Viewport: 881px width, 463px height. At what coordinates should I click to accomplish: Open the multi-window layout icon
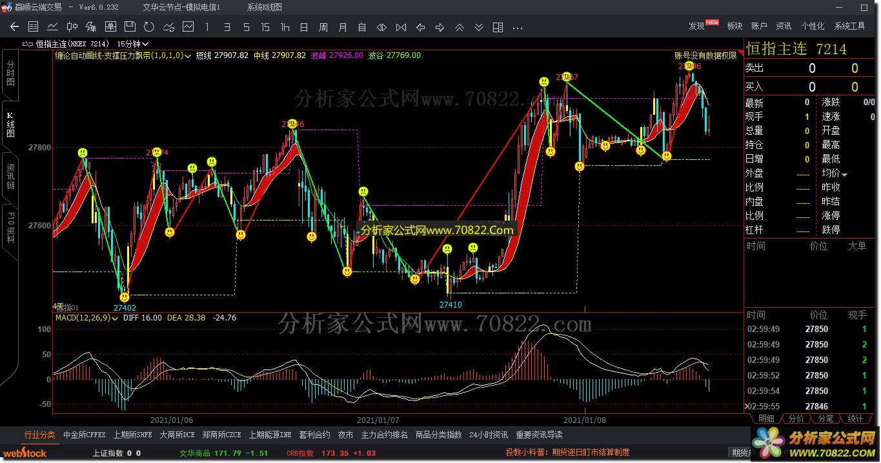click(x=498, y=27)
